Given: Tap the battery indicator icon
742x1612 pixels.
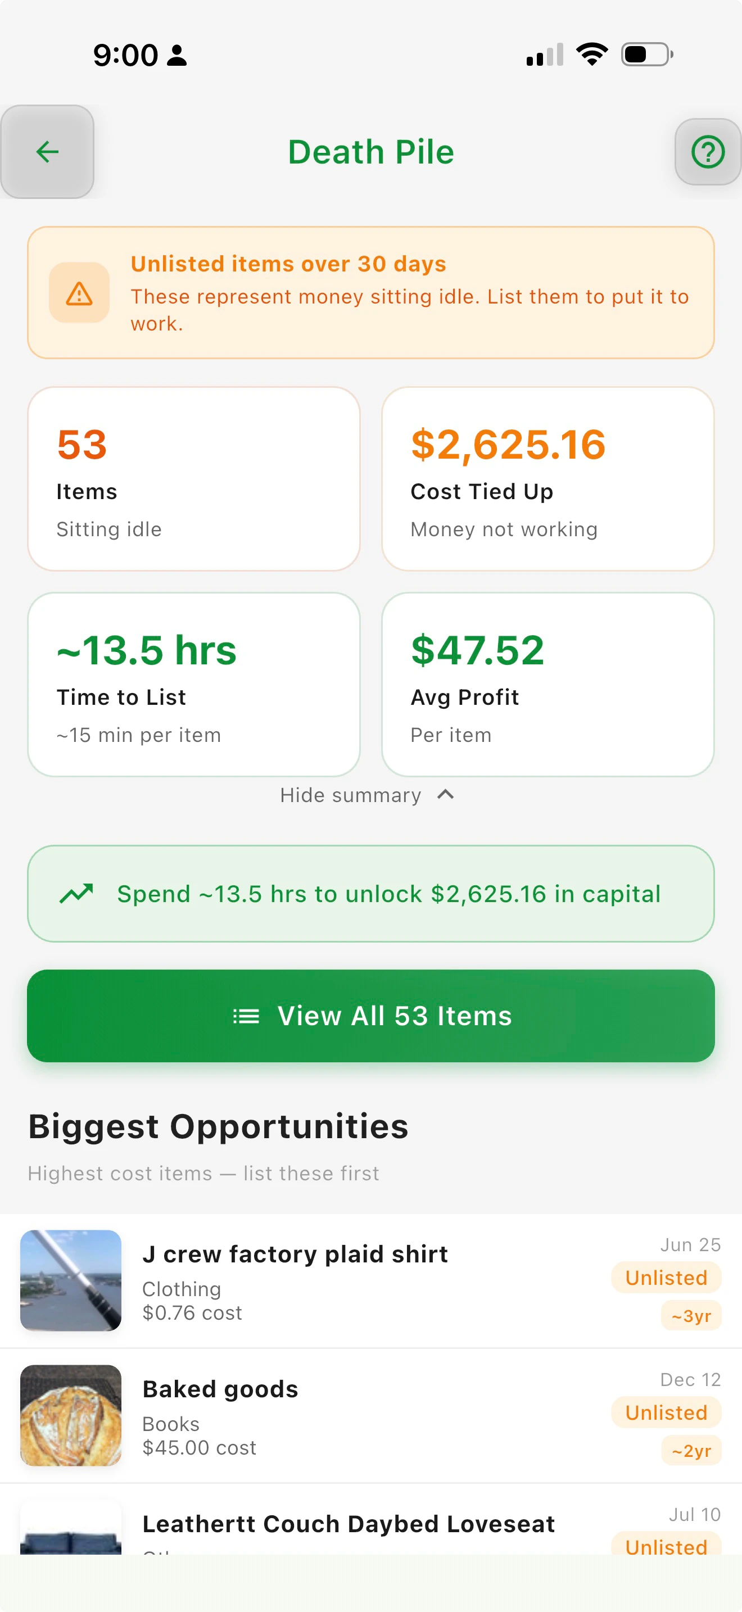Looking at the screenshot, I should coord(647,55).
